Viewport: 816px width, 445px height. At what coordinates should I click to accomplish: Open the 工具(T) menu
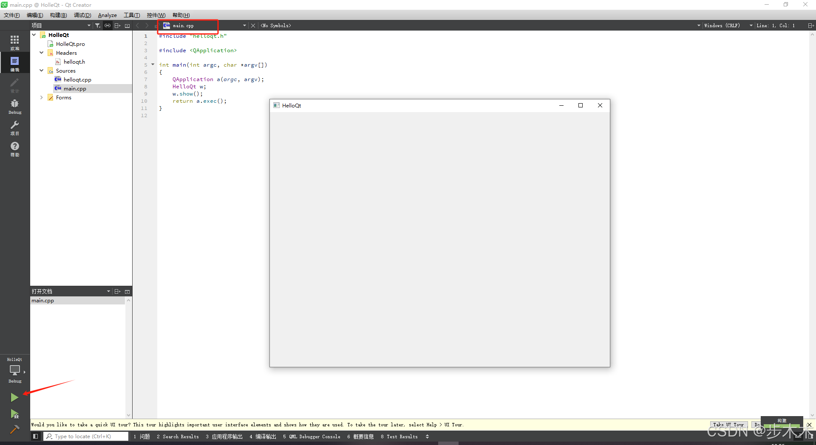tap(132, 15)
